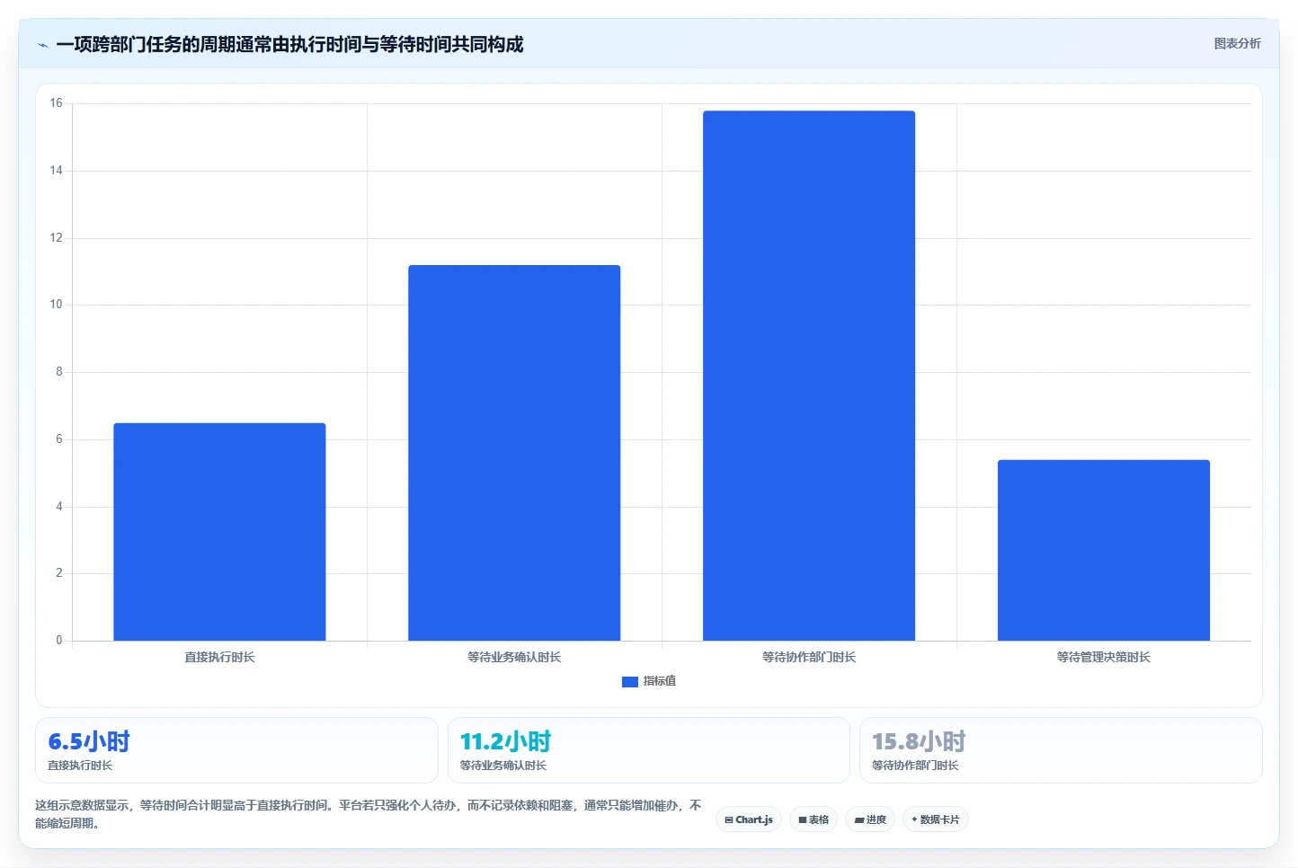The width and height of the screenshot is (1298, 868).
Task: Click the 等待协作部门时长 bar in chart
Action: [x=809, y=376]
